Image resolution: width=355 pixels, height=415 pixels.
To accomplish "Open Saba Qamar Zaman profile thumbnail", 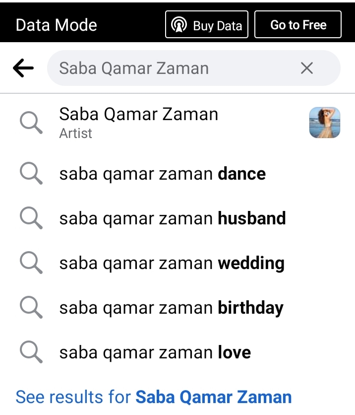I will tap(325, 122).
